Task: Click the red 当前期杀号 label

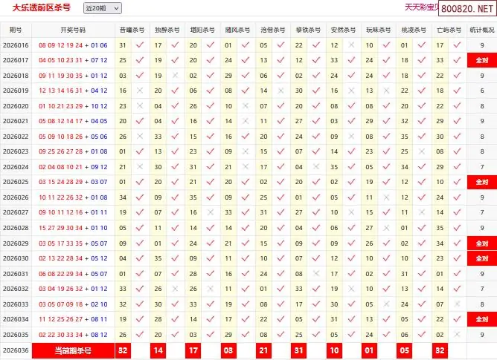Action: pyautogui.click(x=73, y=350)
